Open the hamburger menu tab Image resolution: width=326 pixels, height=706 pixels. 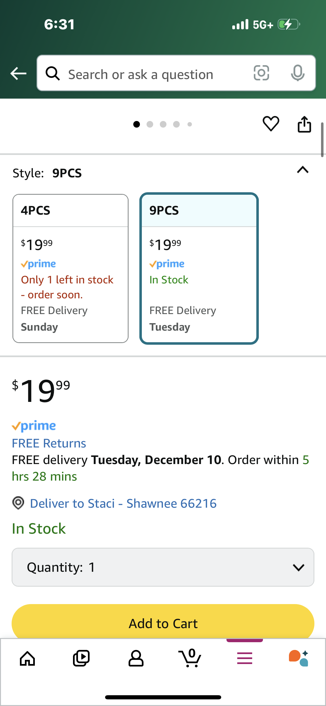point(245,658)
